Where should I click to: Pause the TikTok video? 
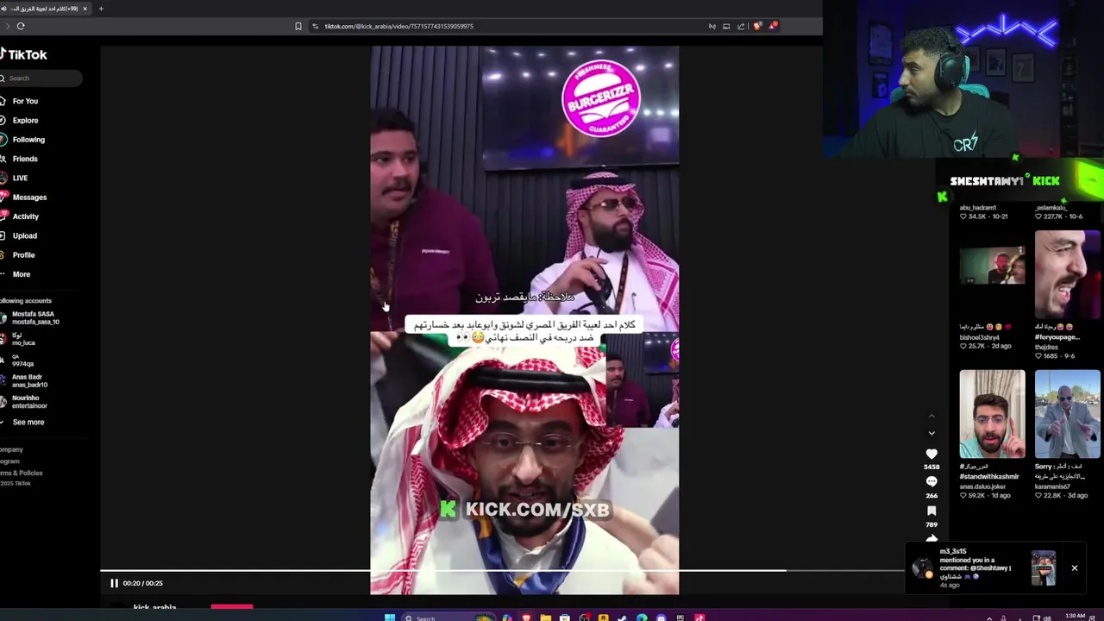(114, 583)
